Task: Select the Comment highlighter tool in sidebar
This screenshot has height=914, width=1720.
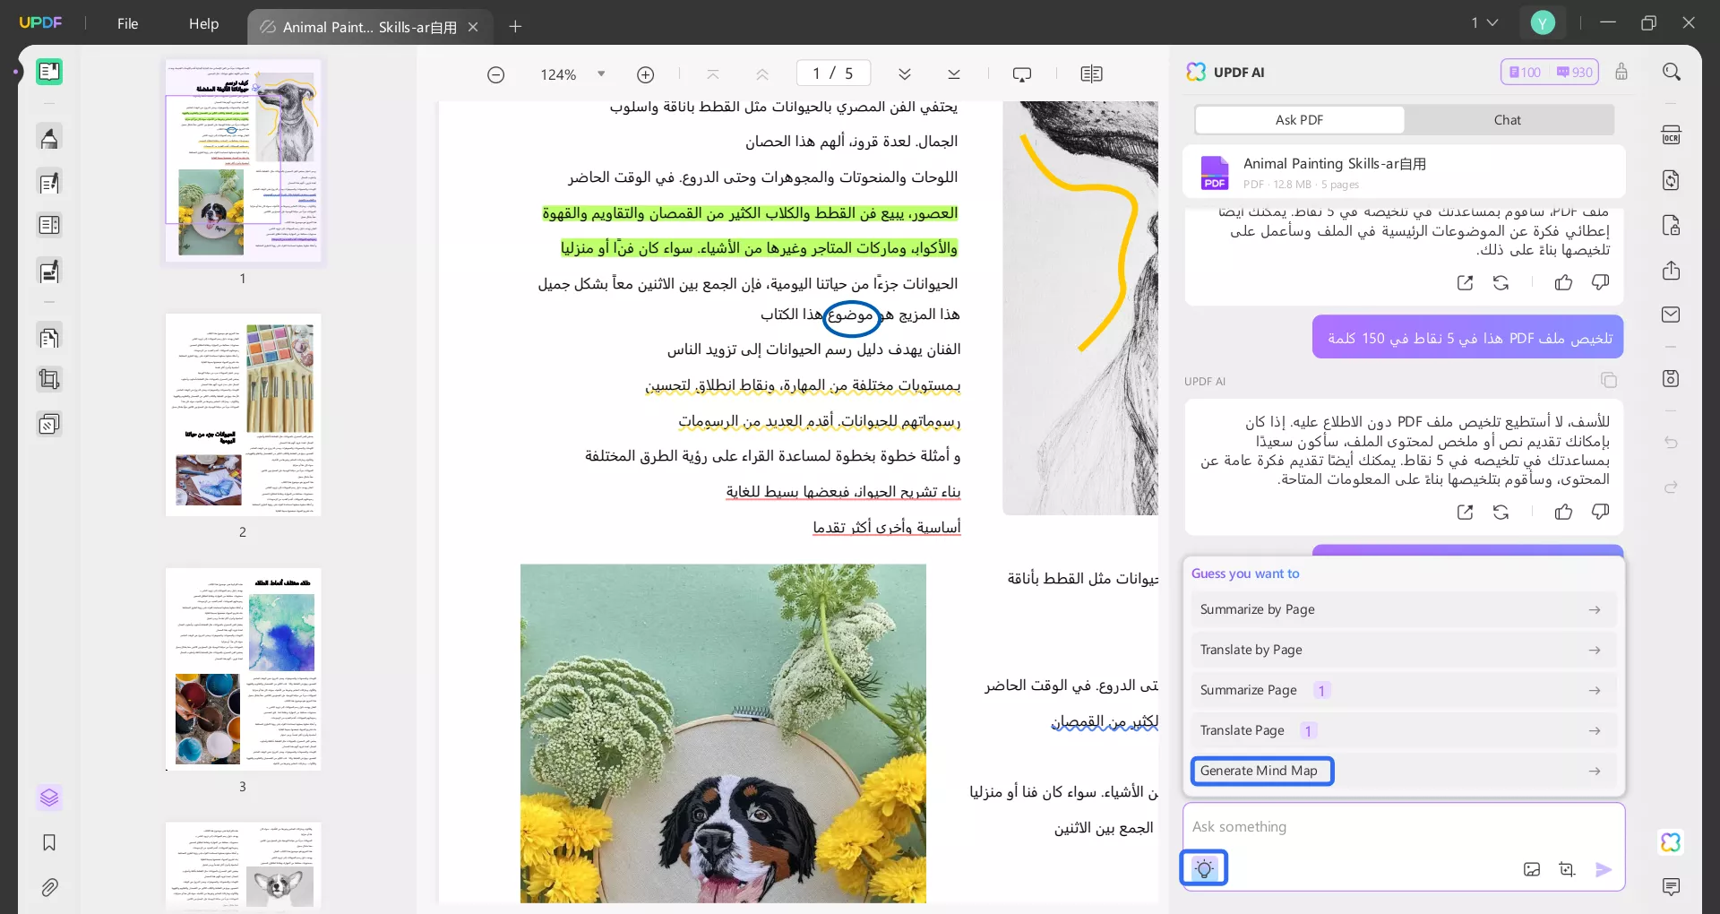Action: (49, 138)
